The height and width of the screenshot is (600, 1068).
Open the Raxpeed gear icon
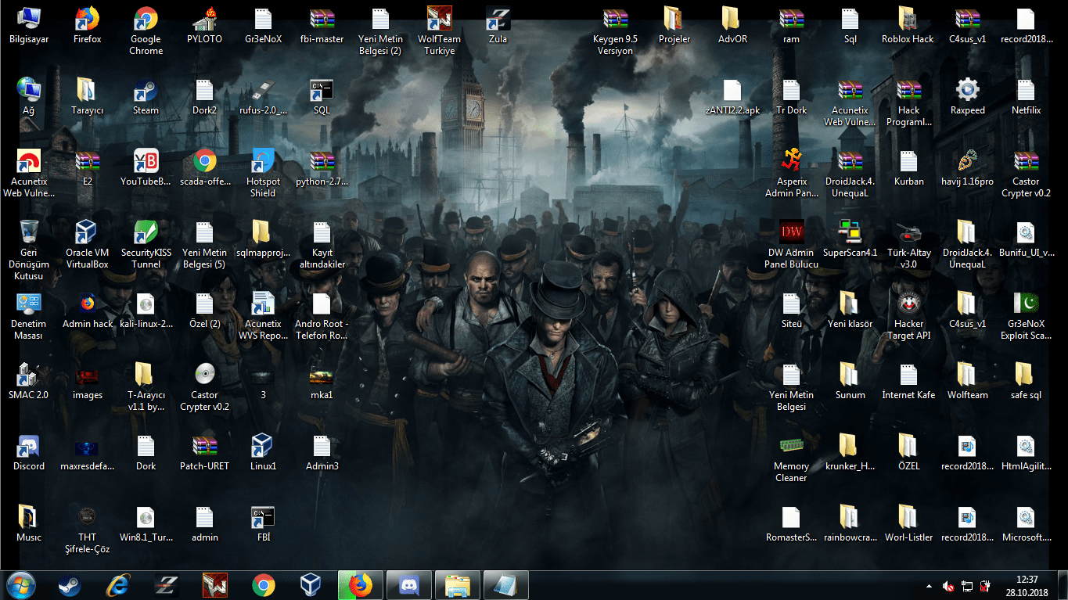[968, 97]
